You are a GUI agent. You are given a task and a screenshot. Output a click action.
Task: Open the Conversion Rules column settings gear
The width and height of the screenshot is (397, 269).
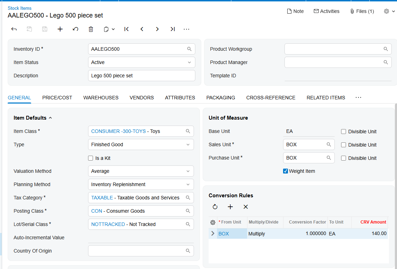213,222
